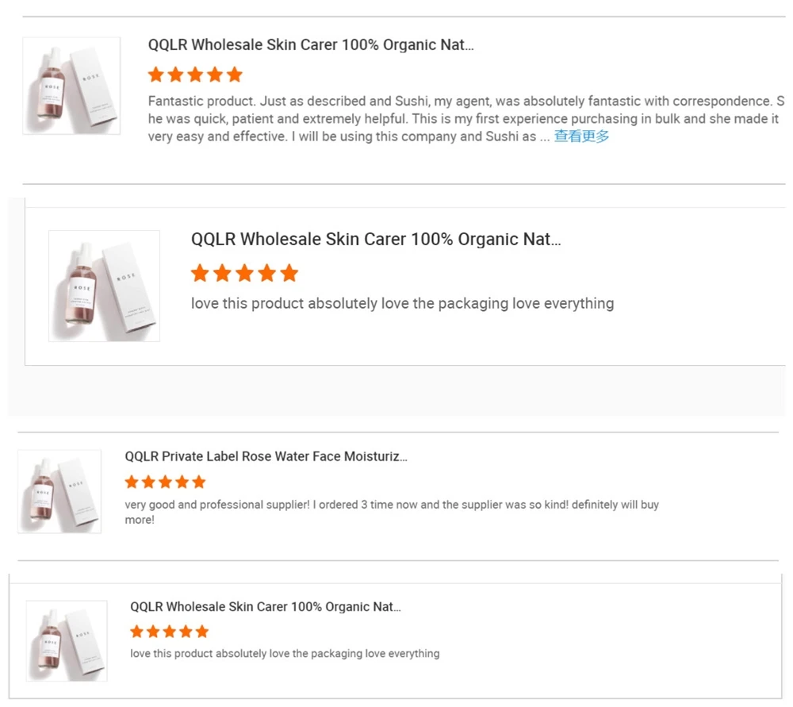Click fifth star of the 'Fantastic product' review
This screenshot has width=793, height=707.
coord(234,75)
